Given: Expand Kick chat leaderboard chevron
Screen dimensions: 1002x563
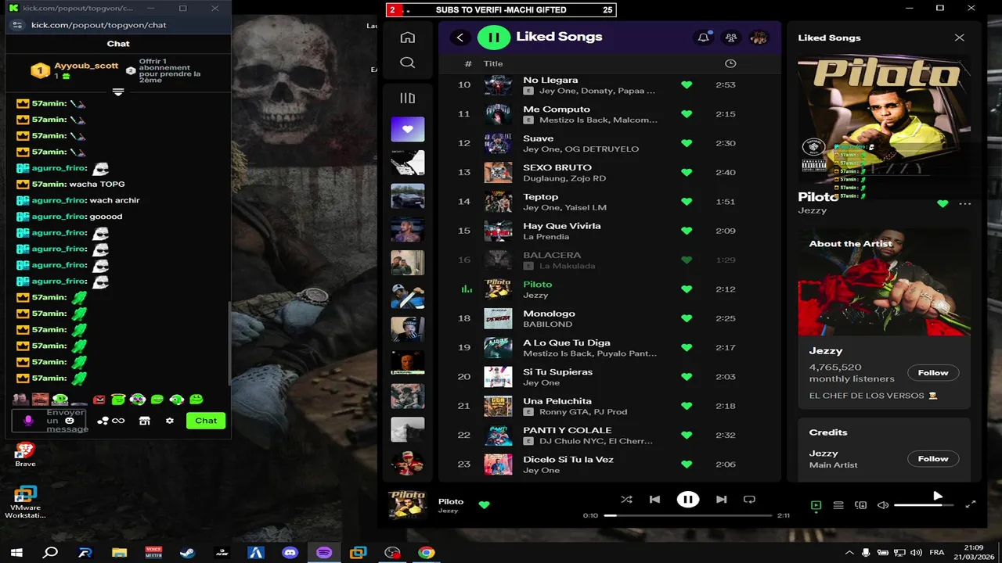Looking at the screenshot, I should [x=118, y=91].
